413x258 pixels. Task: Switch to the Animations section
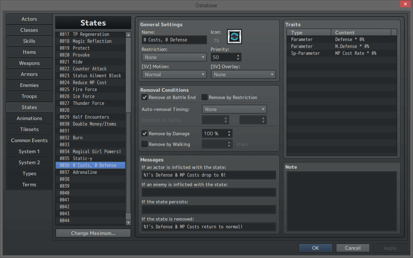click(x=29, y=118)
